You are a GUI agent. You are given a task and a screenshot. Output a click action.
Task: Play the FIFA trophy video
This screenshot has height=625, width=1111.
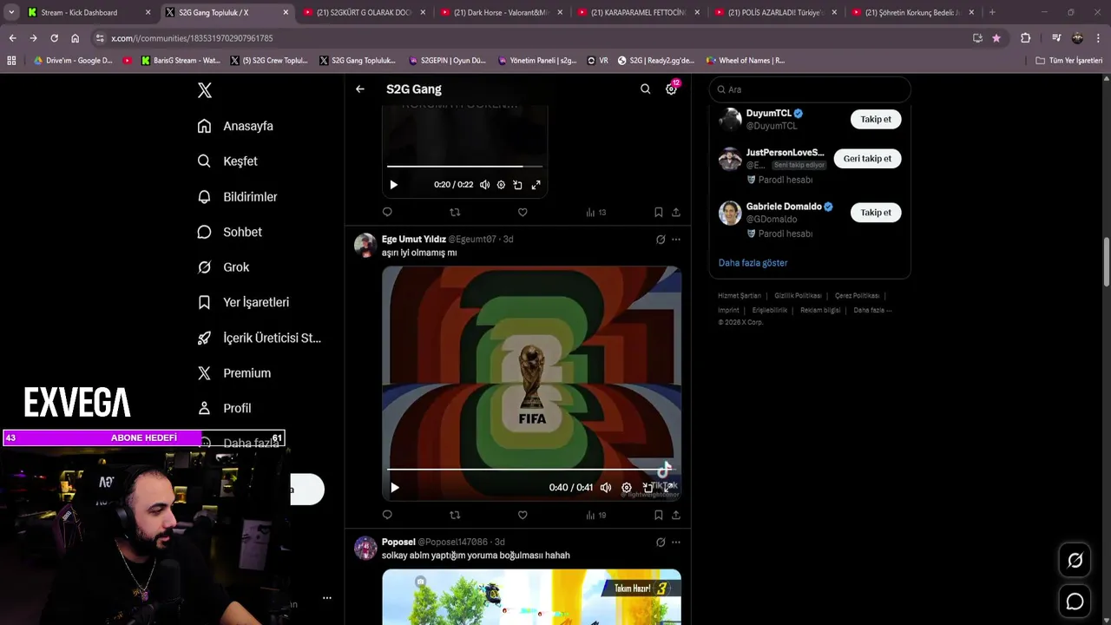394,488
